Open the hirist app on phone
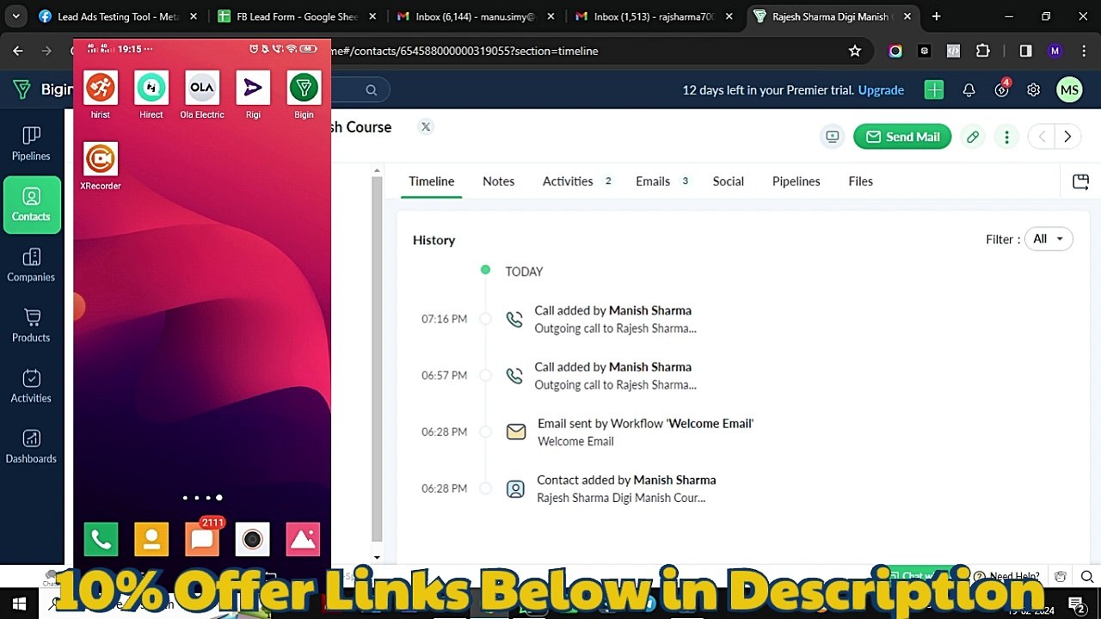Screen dimensions: 1101x619 point(101,88)
